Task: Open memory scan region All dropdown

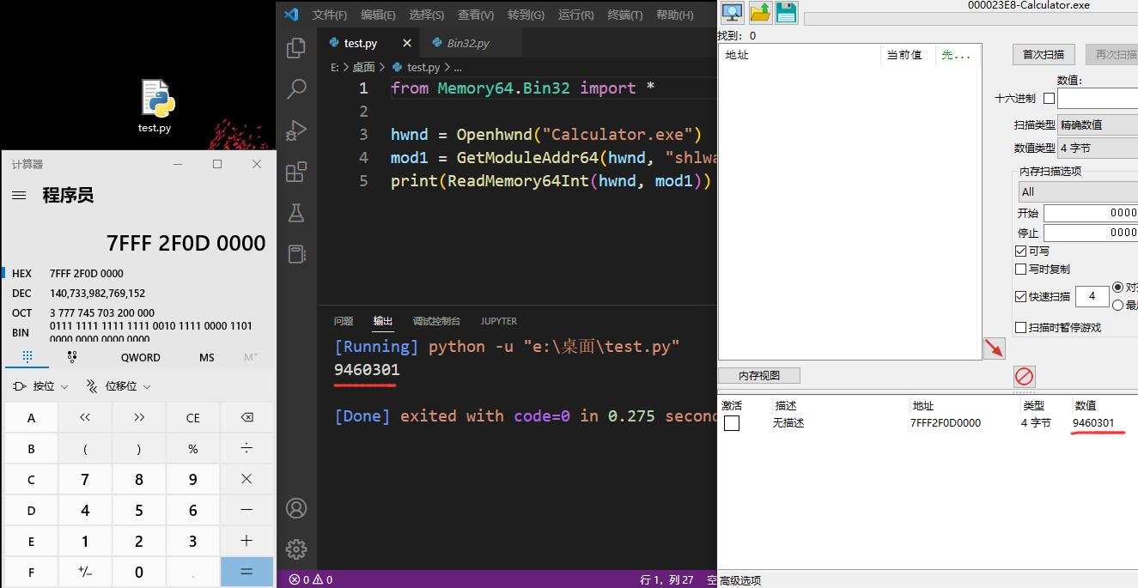Action: tap(1078, 191)
